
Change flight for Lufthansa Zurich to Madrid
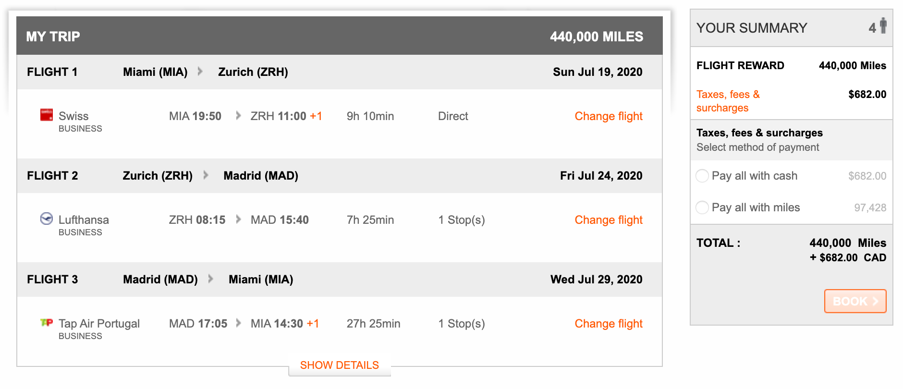[x=608, y=220]
